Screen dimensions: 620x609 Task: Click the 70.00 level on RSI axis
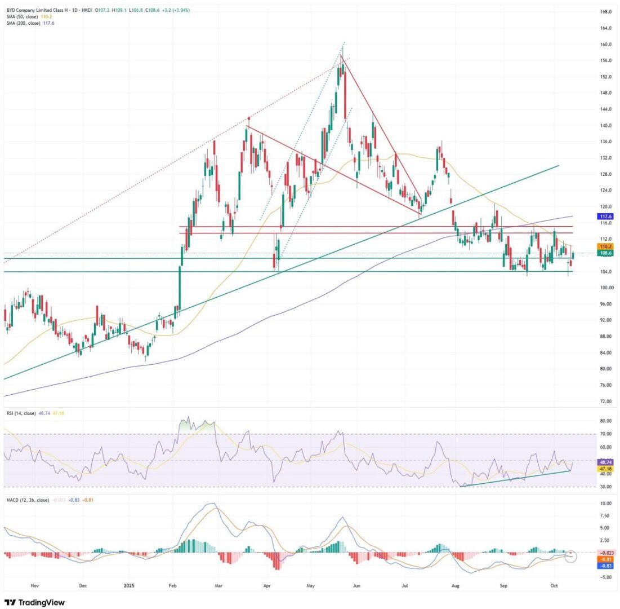[x=606, y=434]
